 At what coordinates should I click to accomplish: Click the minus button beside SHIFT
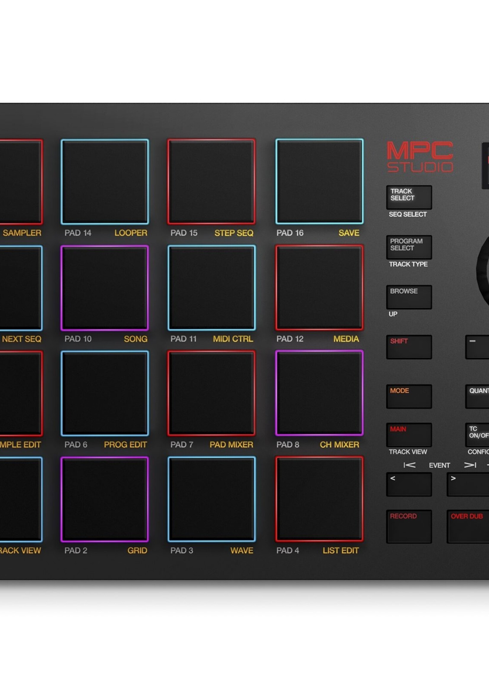pyautogui.click(x=477, y=347)
